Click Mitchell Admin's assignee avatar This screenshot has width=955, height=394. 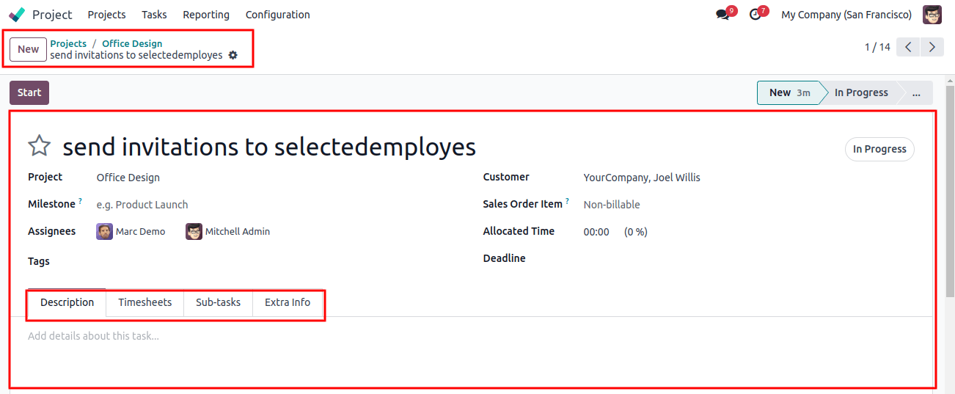[x=194, y=232]
